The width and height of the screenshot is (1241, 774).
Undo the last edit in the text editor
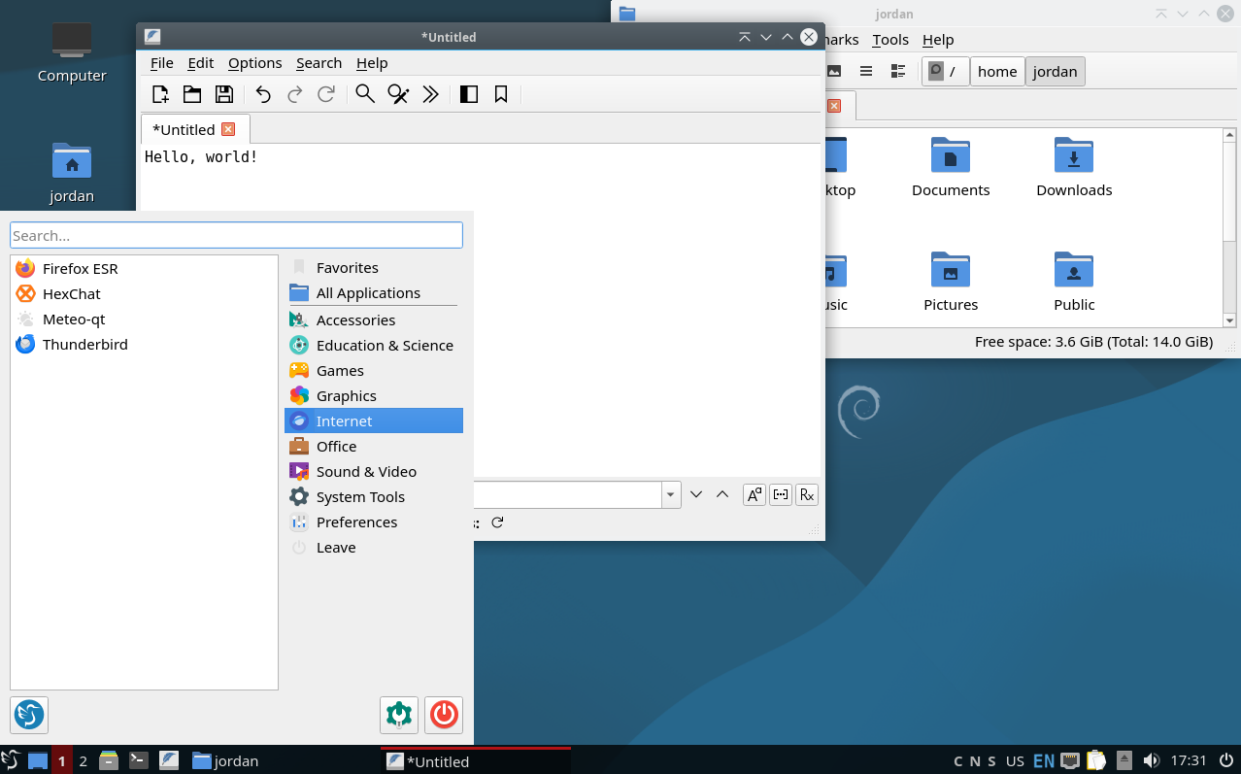[263, 94]
